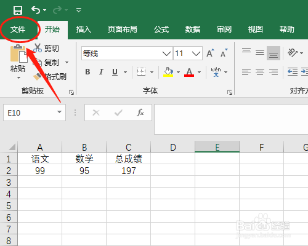The height and width of the screenshot is (246, 308).
Task: Open the 视图 (View) tab
Action: (x=255, y=30)
